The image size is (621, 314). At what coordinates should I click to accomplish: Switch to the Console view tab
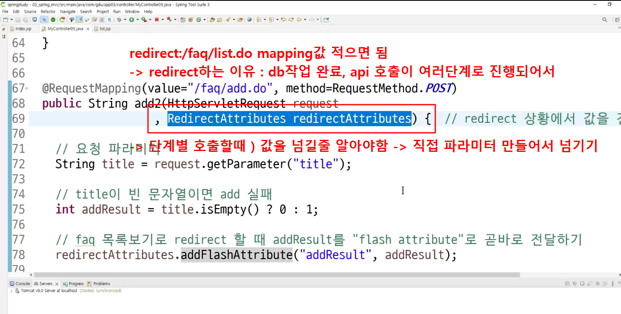(x=19, y=283)
